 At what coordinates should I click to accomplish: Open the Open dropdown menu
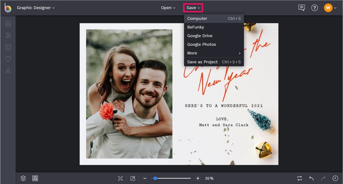click(x=168, y=8)
